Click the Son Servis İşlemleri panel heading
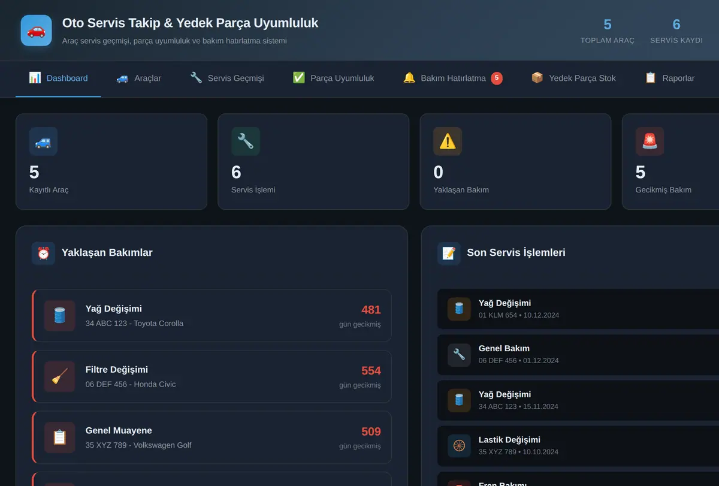Viewport: 719px width, 486px height. point(516,253)
